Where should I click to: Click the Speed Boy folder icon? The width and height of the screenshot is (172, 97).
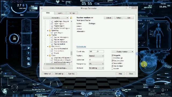[50, 30]
